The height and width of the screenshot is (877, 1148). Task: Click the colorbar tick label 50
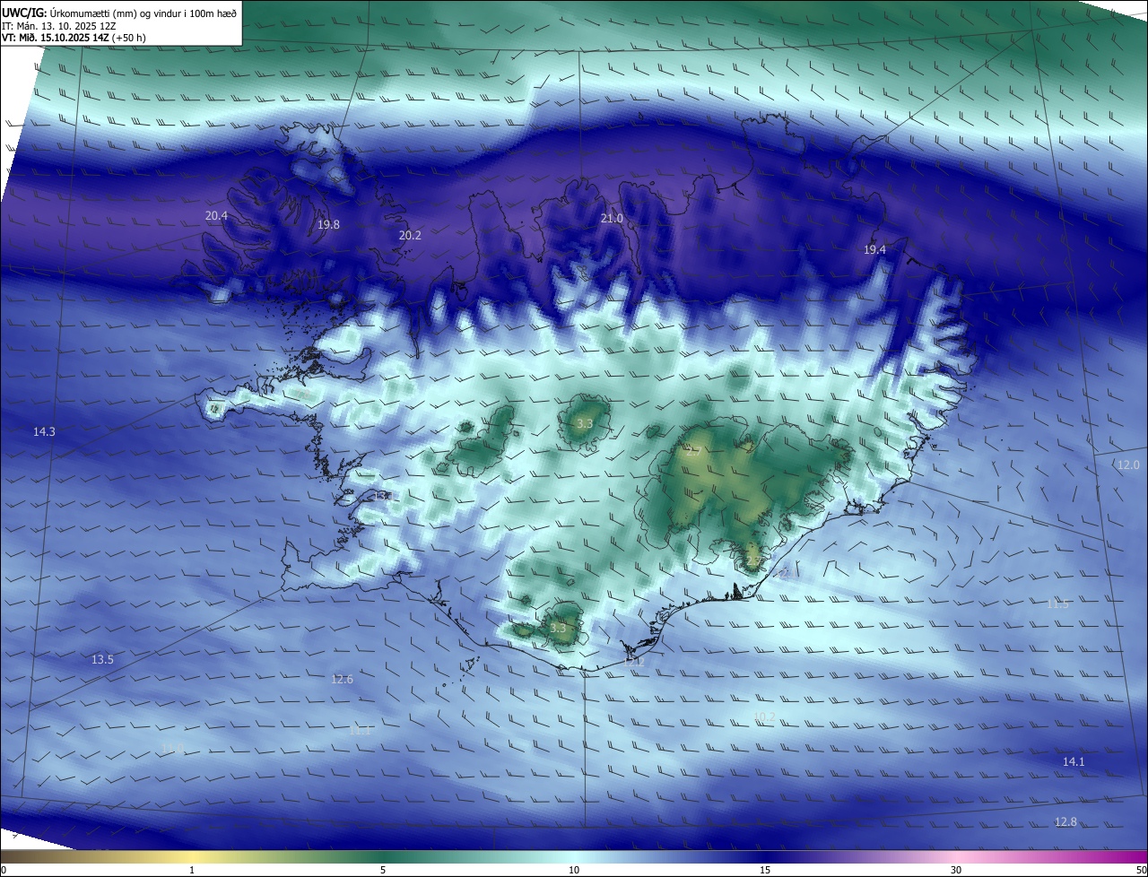1141,871
